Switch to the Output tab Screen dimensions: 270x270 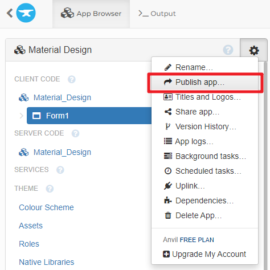pyautogui.click(x=157, y=14)
